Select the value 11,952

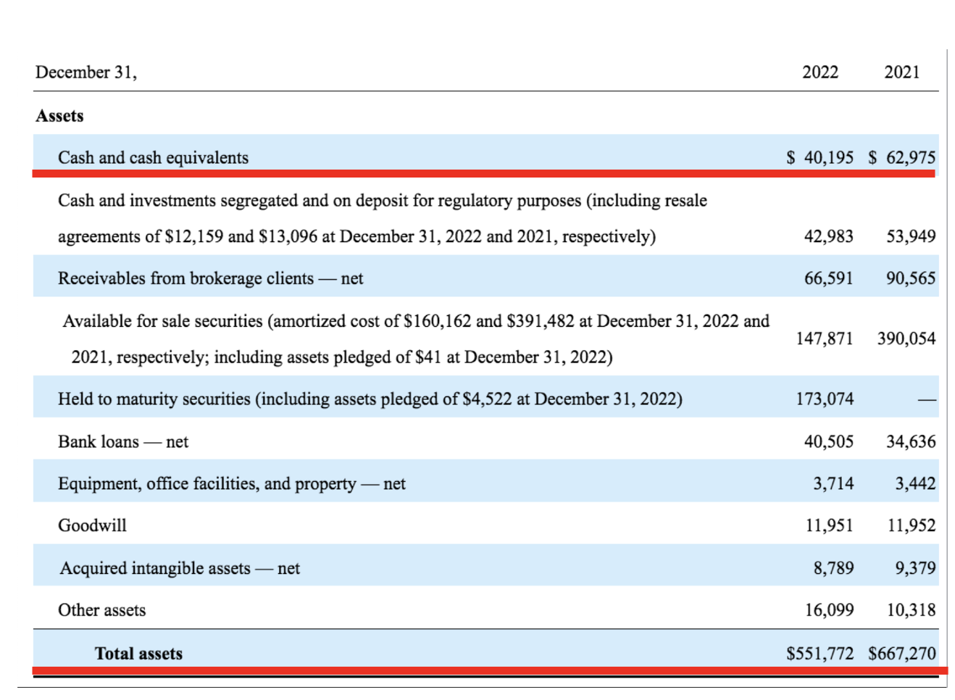pos(912,525)
